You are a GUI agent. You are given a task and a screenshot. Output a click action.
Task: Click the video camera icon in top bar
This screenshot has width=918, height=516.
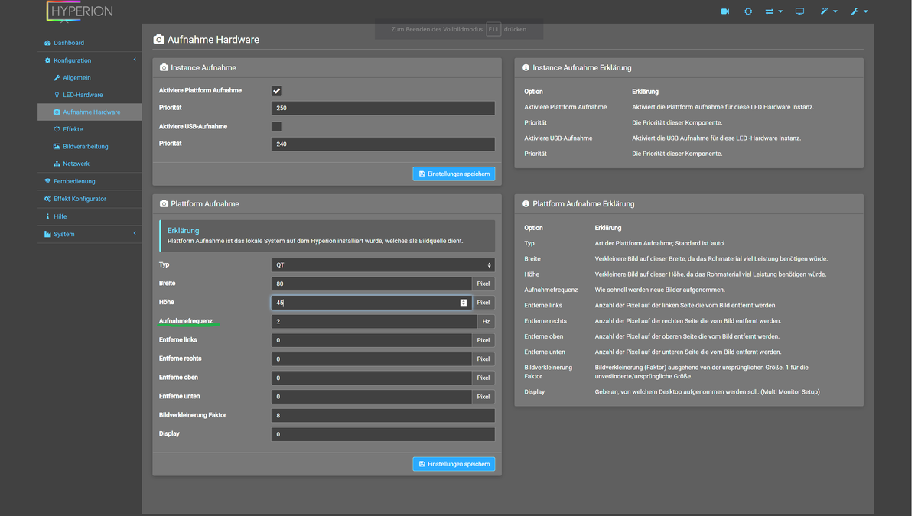[x=724, y=11]
